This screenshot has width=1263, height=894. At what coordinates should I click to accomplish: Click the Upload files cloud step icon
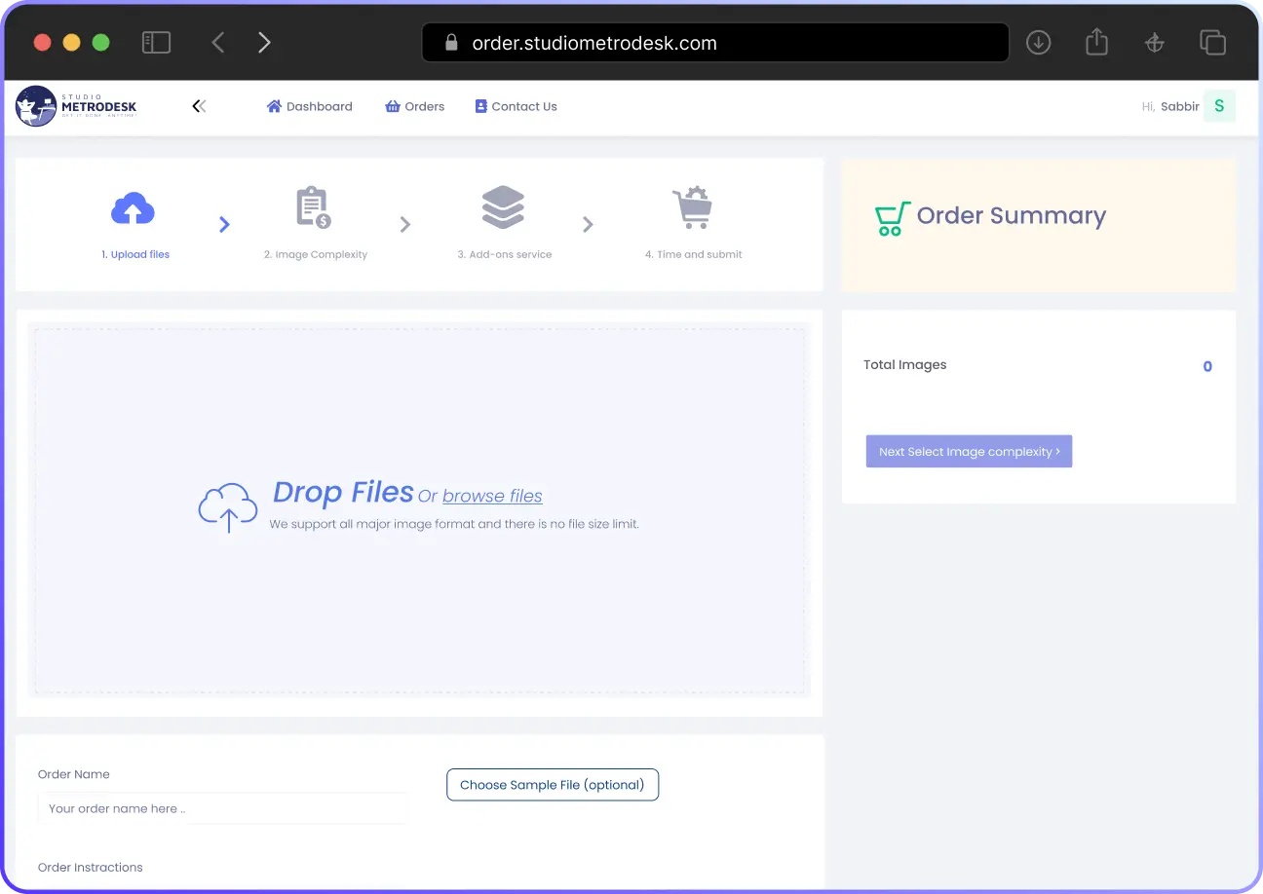[134, 208]
